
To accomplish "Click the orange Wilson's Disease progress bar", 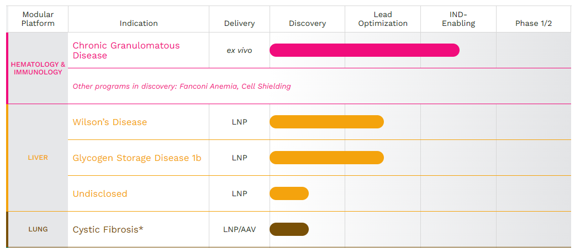I will click(x=326, y=122).
